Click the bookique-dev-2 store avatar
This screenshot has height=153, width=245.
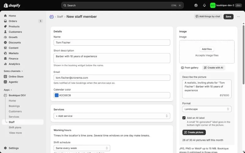click(x=213, y=5)
